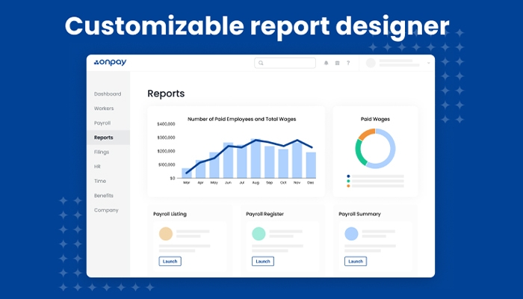Go to Workers in the sidebar
Image resolution: width=523 pixels, height=299 pixels.
pos(104,108)
